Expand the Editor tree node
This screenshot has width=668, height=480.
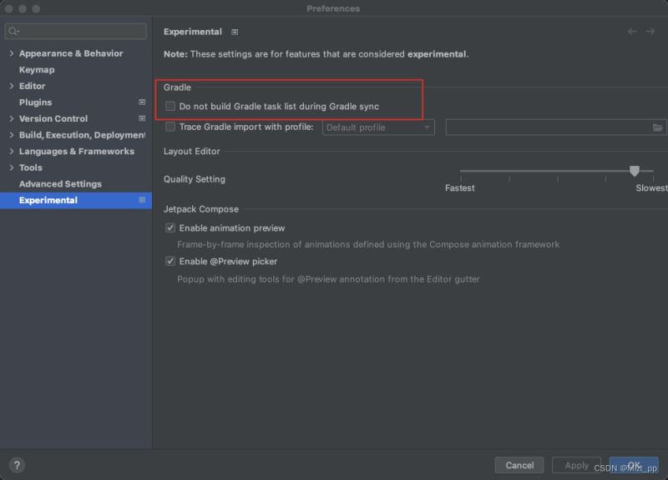tap(12, 86)
